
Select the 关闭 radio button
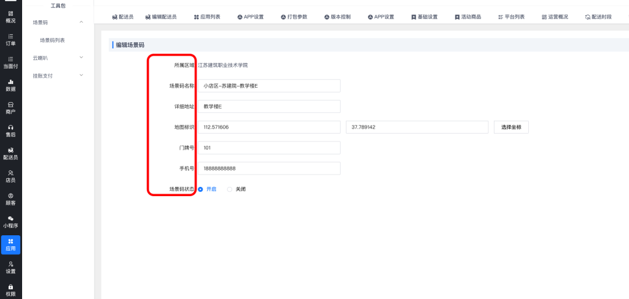click(230, 189)
